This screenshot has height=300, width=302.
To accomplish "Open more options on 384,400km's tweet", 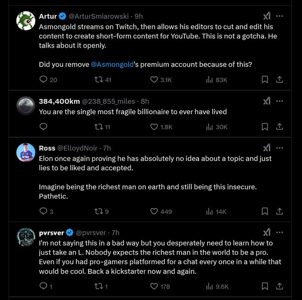I will (x=279, y=101).
